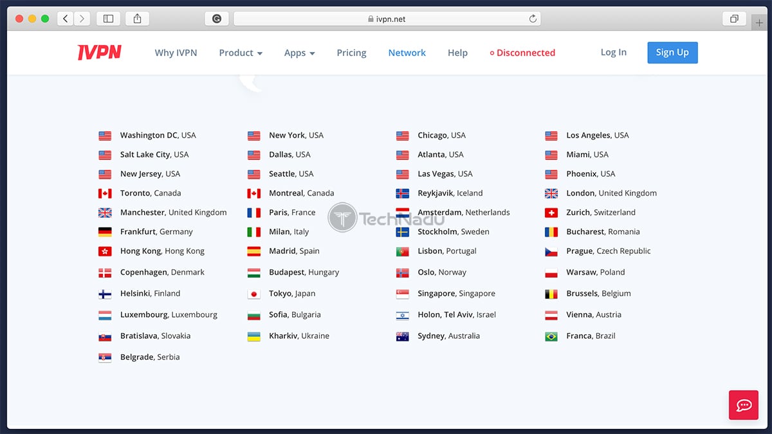
Task: Click the ivpn.net address bar
Action: tap(387, 19)
